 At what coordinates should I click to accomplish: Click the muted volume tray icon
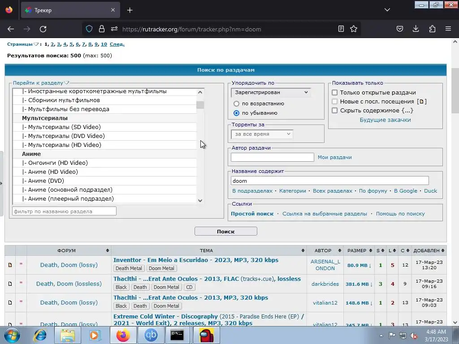coord(414,335)
